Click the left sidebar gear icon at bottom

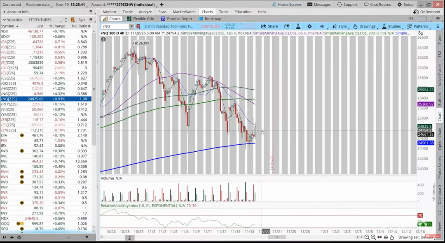click(x=19, y=237)
